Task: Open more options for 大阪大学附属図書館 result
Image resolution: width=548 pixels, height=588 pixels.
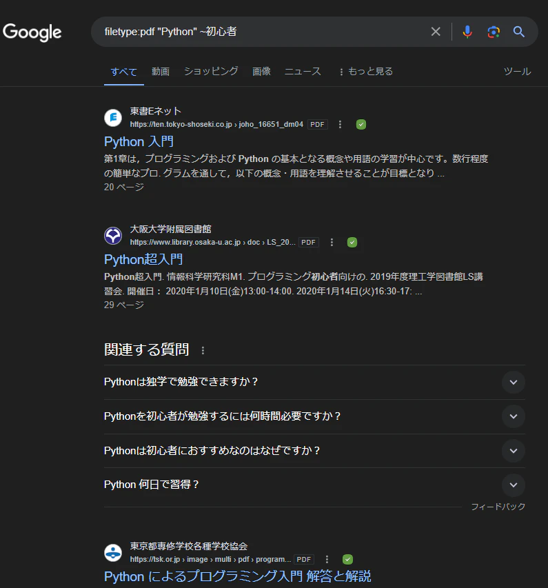Action: [332, 242]
